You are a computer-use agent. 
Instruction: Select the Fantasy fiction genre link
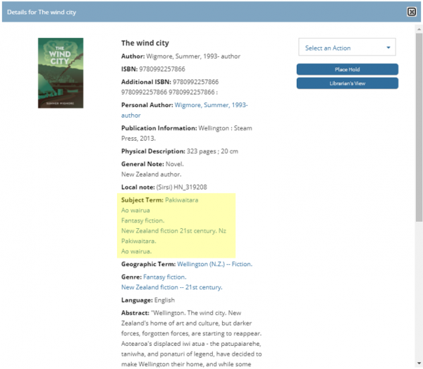165,277
